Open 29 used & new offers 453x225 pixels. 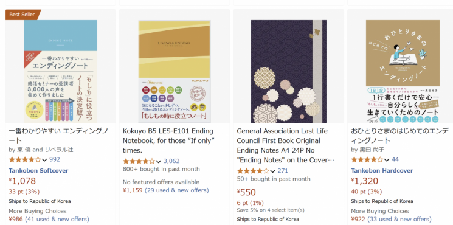pos(176,190)
